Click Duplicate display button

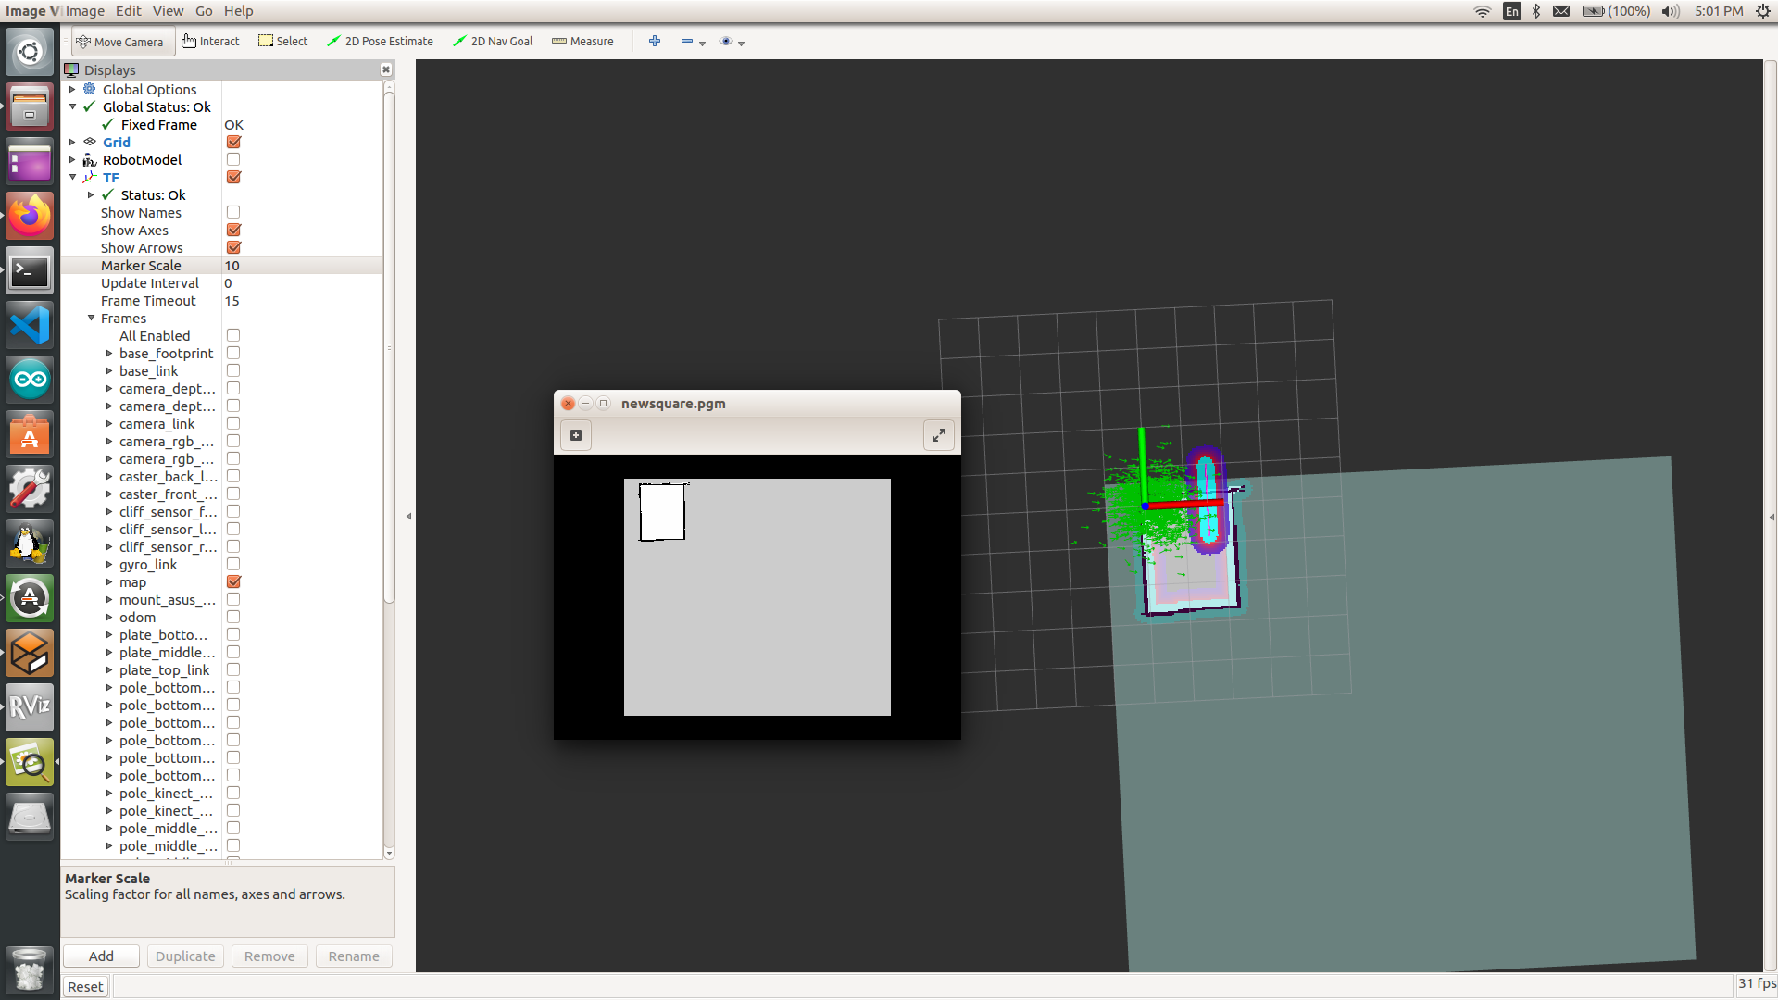185,956
